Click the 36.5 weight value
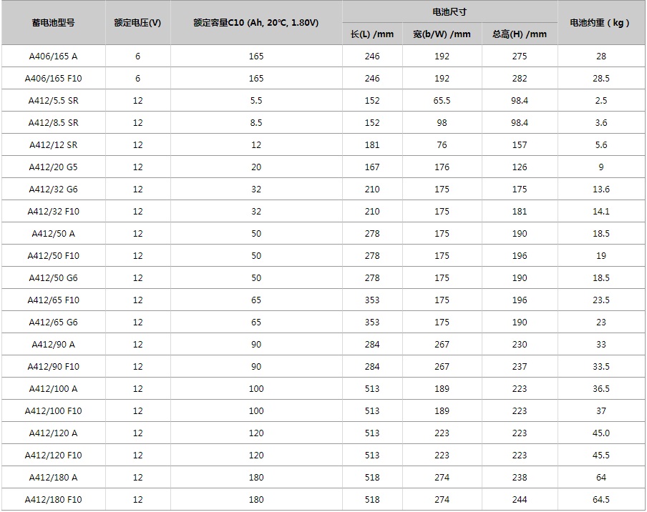 pos(600,389)
